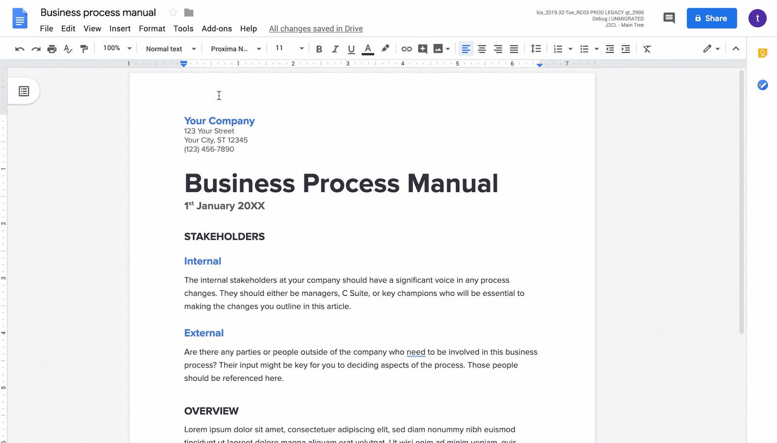This screenshot has width=777, height=443.
Task: Star the Business process manual document
Action: click(173, 13)
